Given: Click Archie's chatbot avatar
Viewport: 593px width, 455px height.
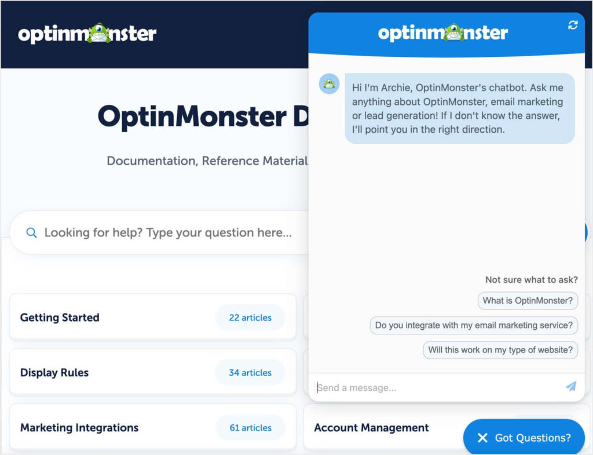Looking at the screenshot, I should [329, 83].
